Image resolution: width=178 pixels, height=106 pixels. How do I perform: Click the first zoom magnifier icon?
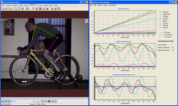[x=42, y=101]
